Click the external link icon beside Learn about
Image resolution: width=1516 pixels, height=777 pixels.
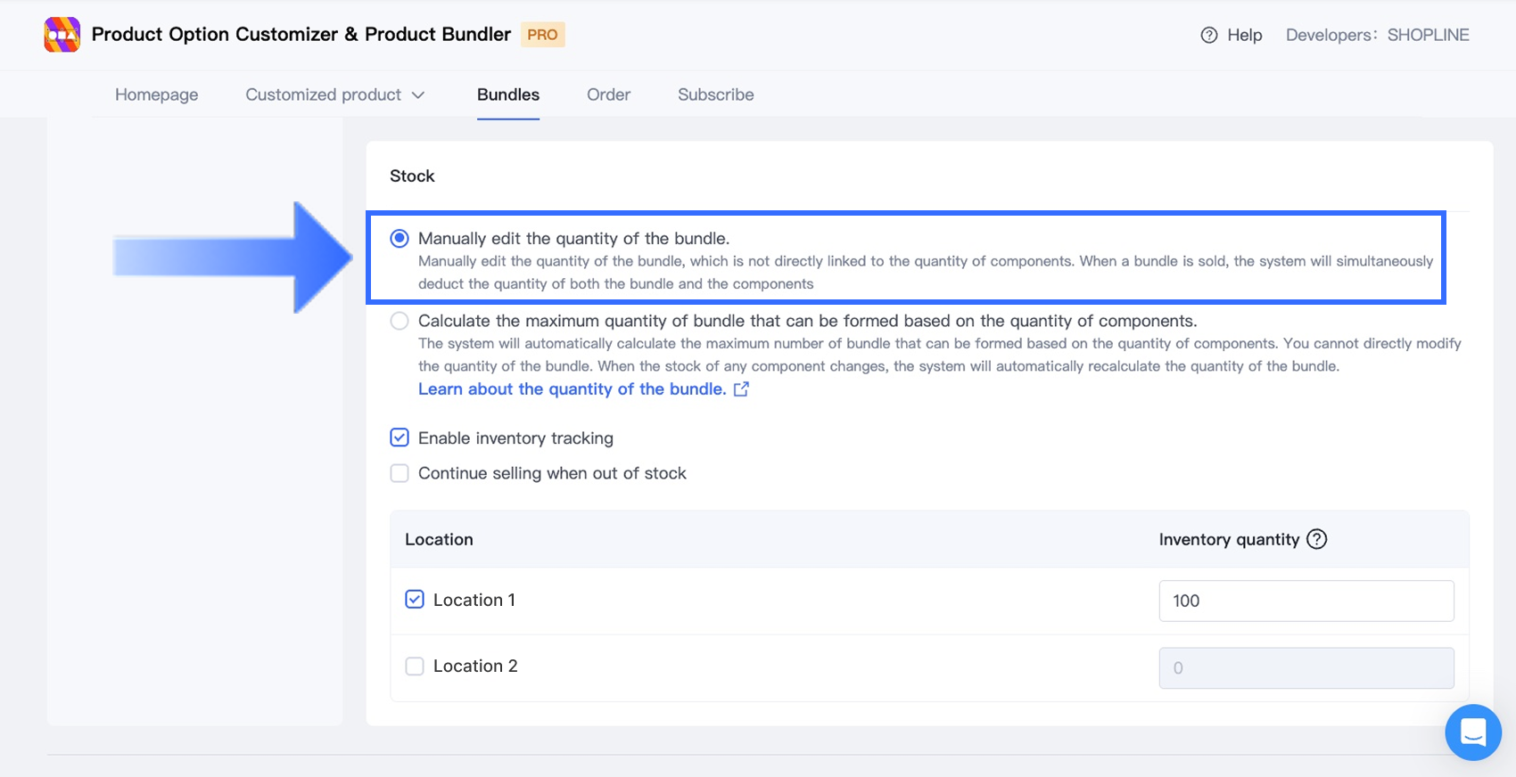(x=741, y=389)
